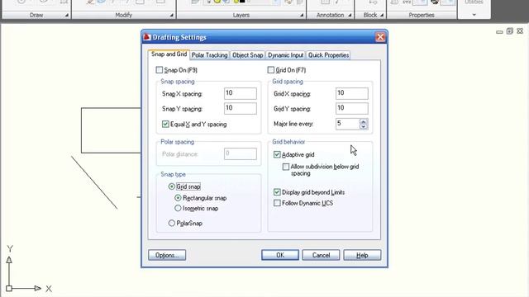The image size is (529, 297).
Task: Click the Snap Y spacing field
Action: [x=241, y=108]
